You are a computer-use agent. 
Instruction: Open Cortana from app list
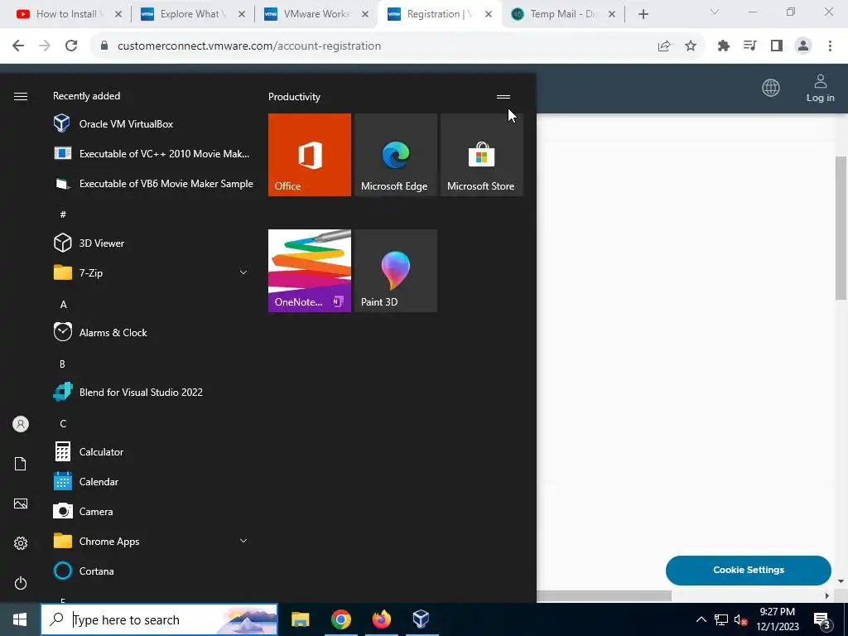point(152,571)
